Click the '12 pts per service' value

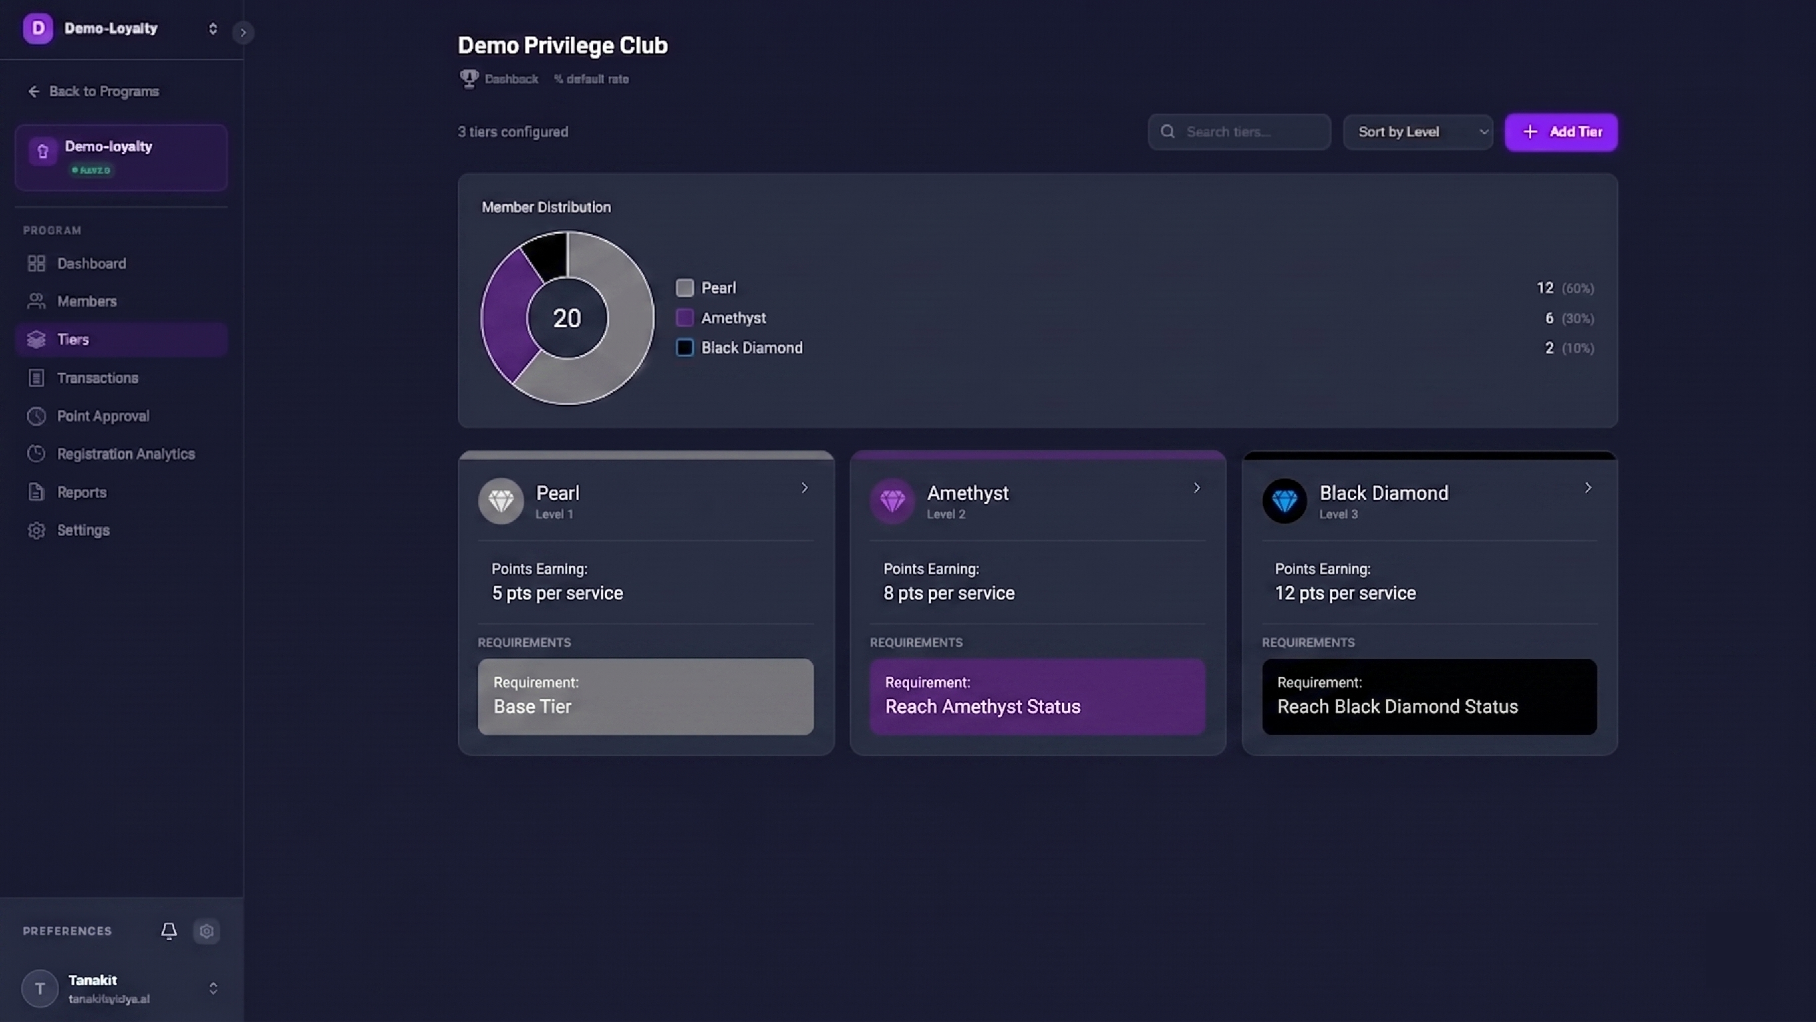(x=1345, y=594)
